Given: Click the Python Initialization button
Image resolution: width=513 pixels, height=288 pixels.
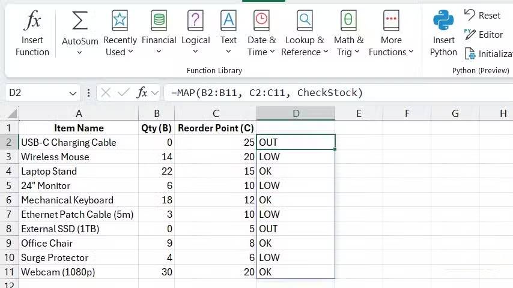Looking at the screenshot, I should coord(488,53).
